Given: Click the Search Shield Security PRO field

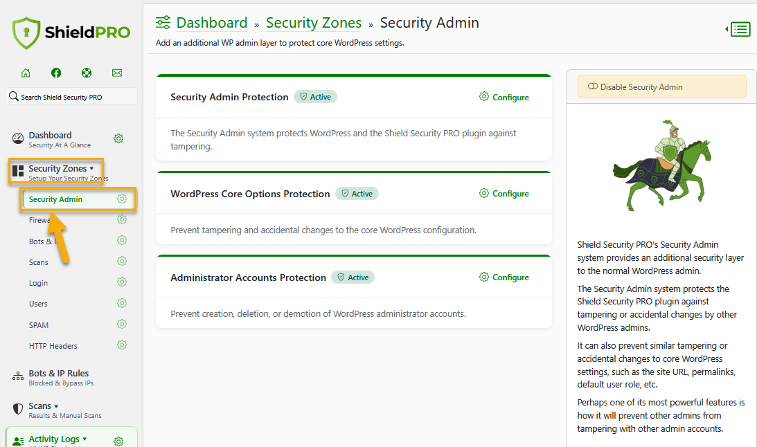Looking at the screenshot, I should tap(72, 97).
